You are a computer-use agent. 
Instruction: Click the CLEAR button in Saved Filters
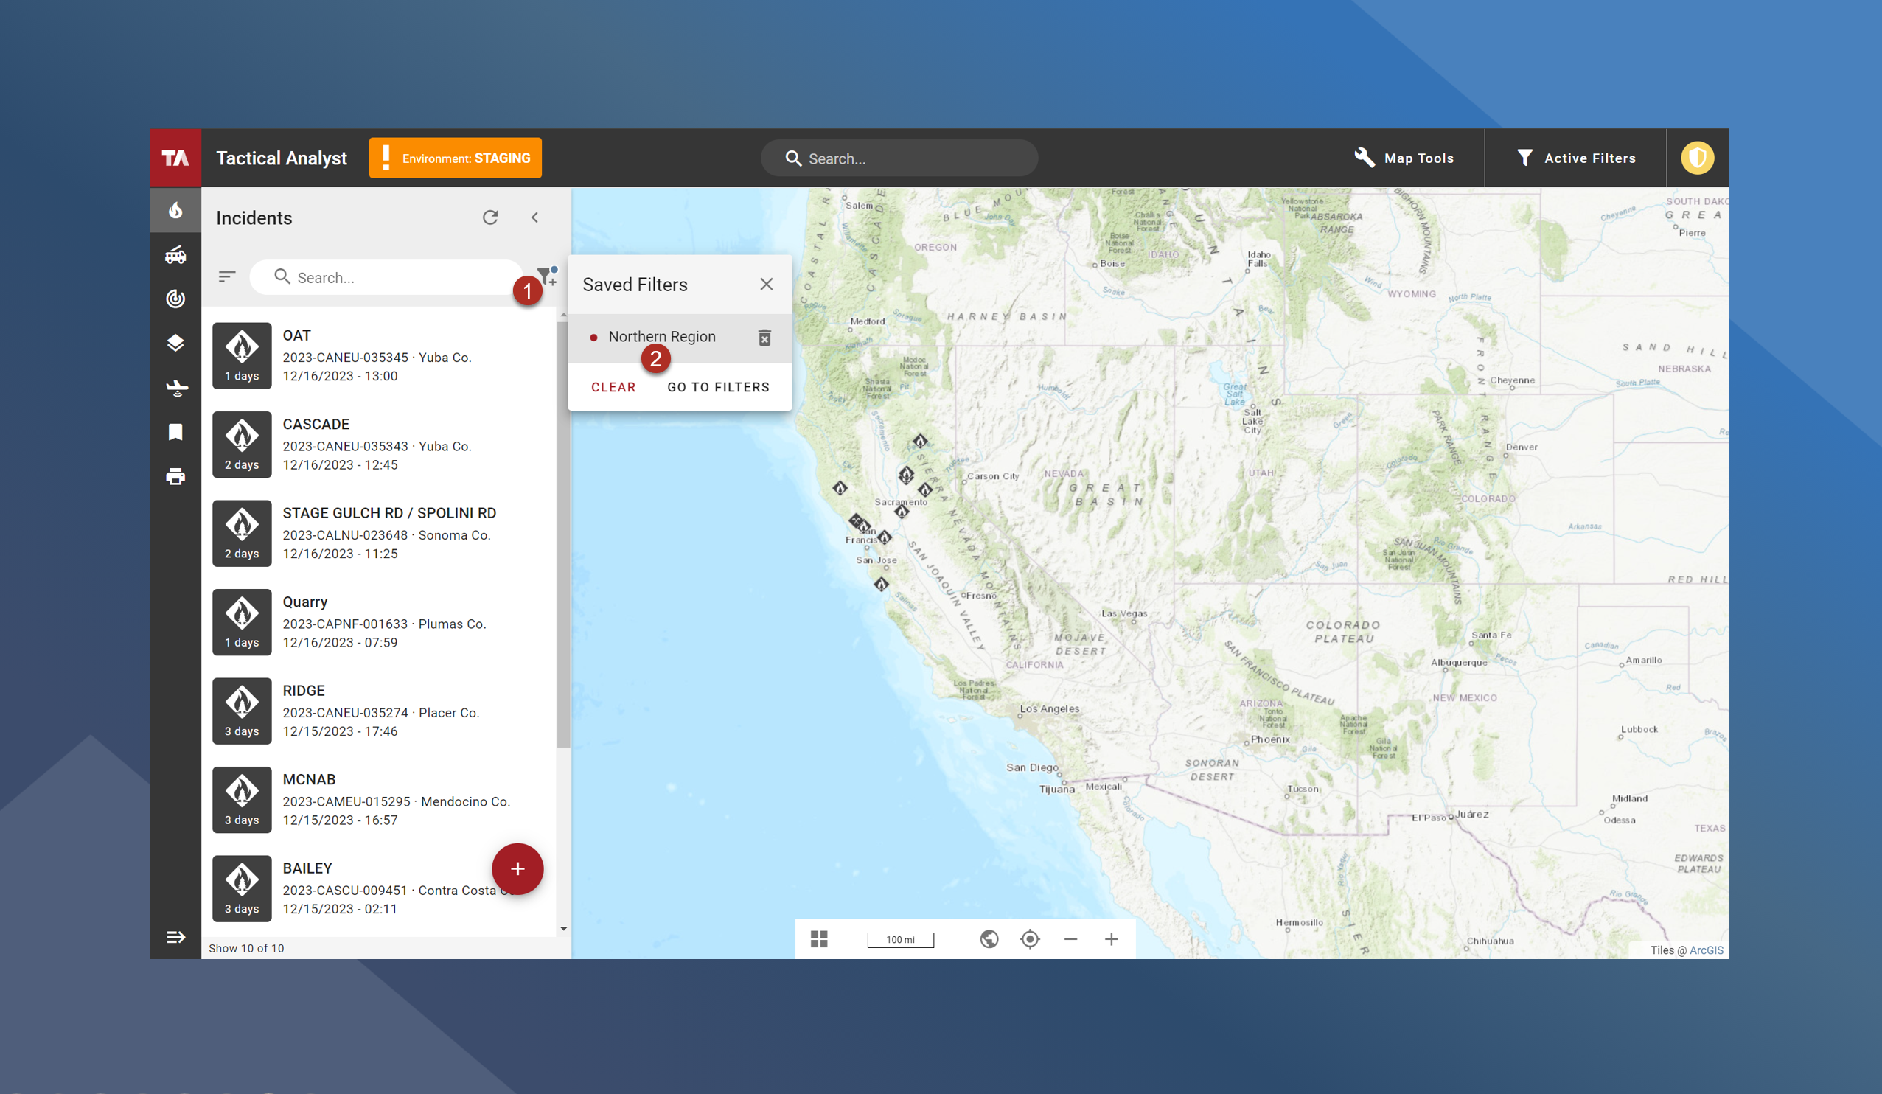click(613, 387)
